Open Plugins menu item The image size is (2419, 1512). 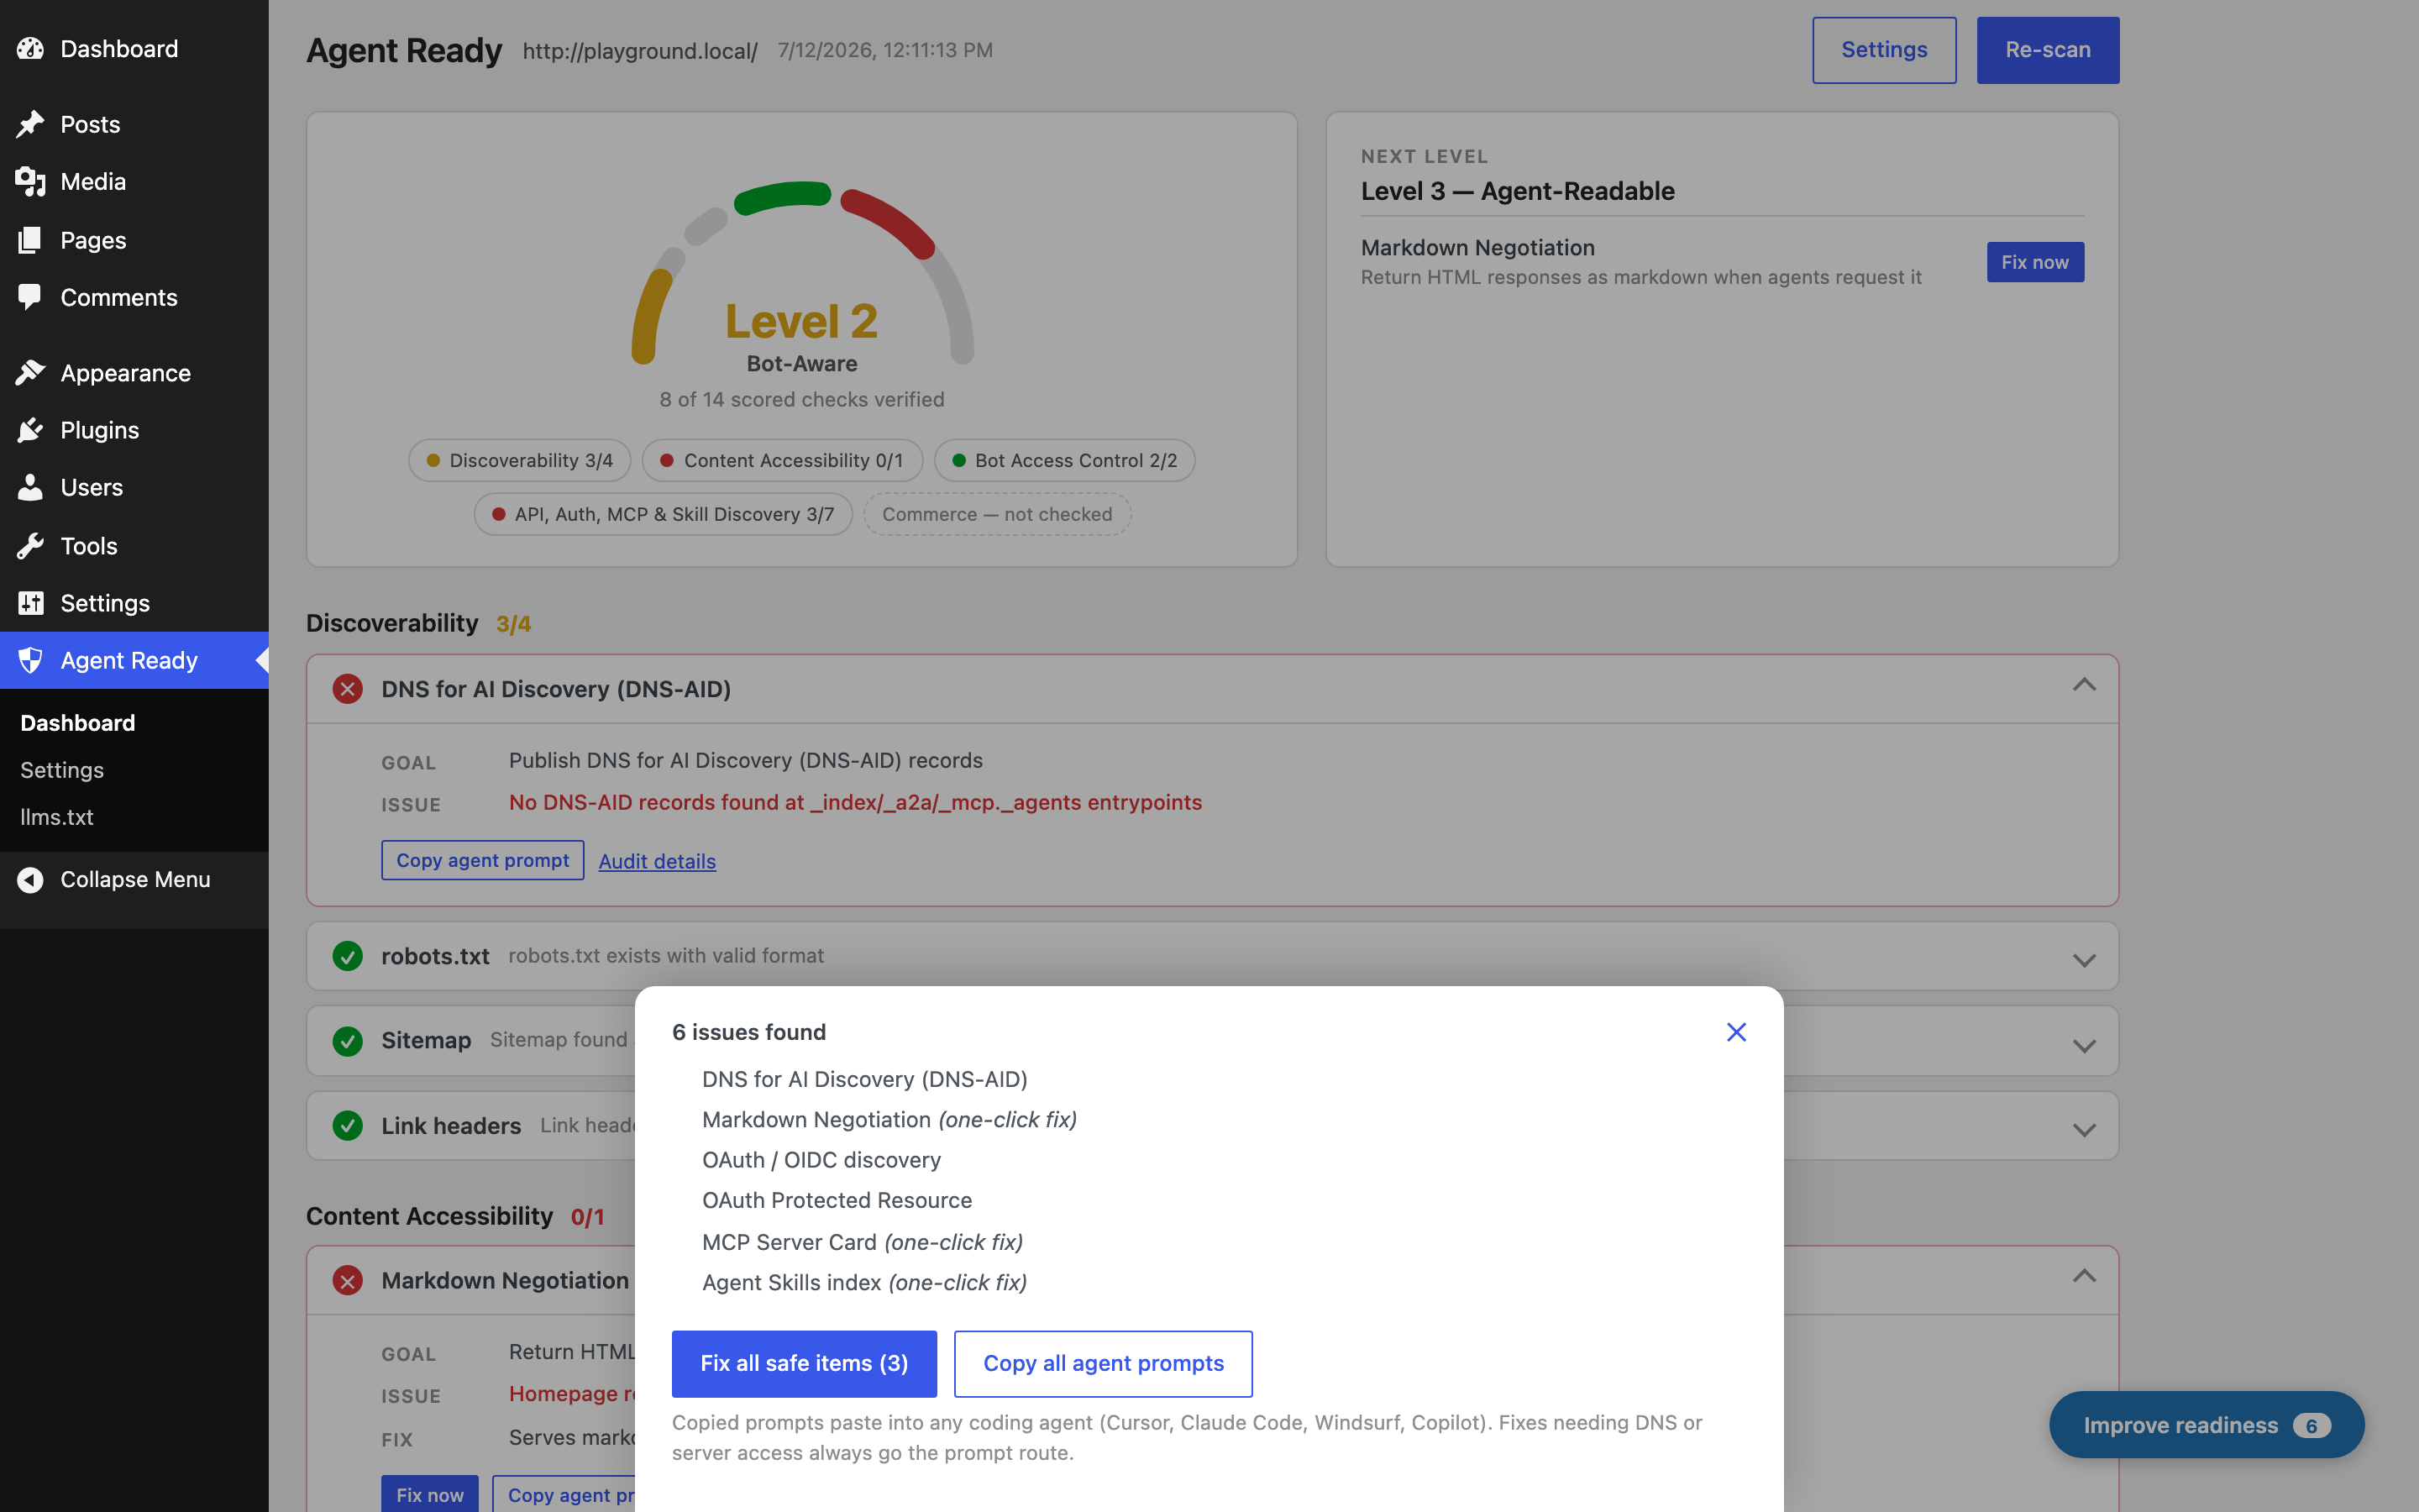[134, 430]
